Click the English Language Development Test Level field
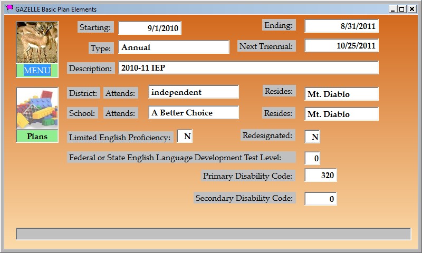The width and height of the screenshot is (422, 253). (x=312, y=158)
